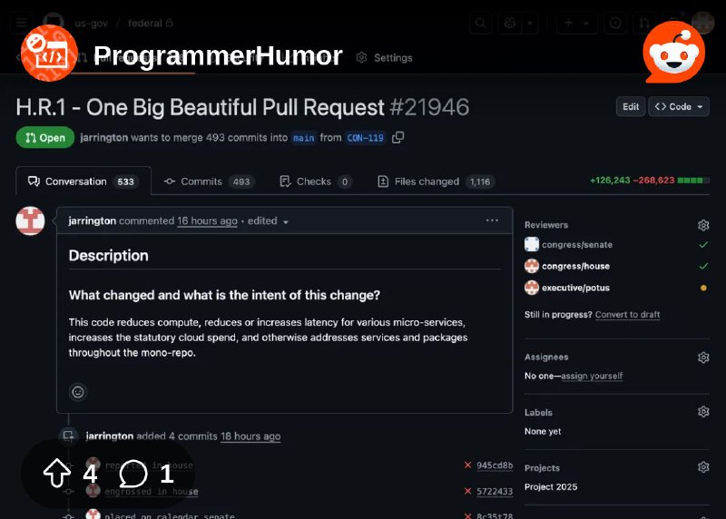Screen dimensions: 726x519
Task: Click Convert to draft link
Action: 627,314
